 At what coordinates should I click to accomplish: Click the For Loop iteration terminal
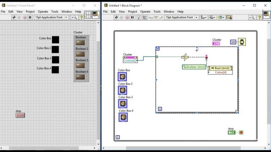click(160, 109)
